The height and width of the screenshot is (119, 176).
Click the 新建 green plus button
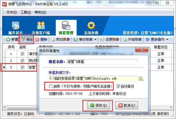pyautogui.click(x=12, y=39)
